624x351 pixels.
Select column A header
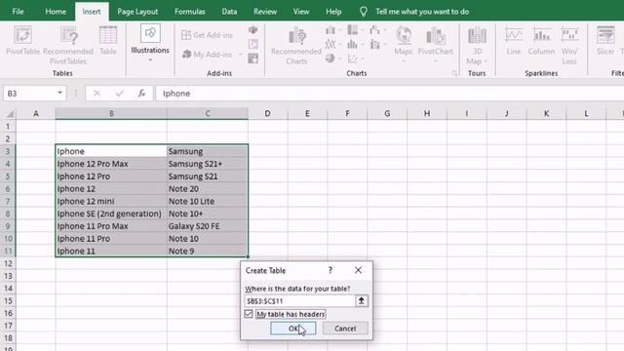(x=36, y=113)
